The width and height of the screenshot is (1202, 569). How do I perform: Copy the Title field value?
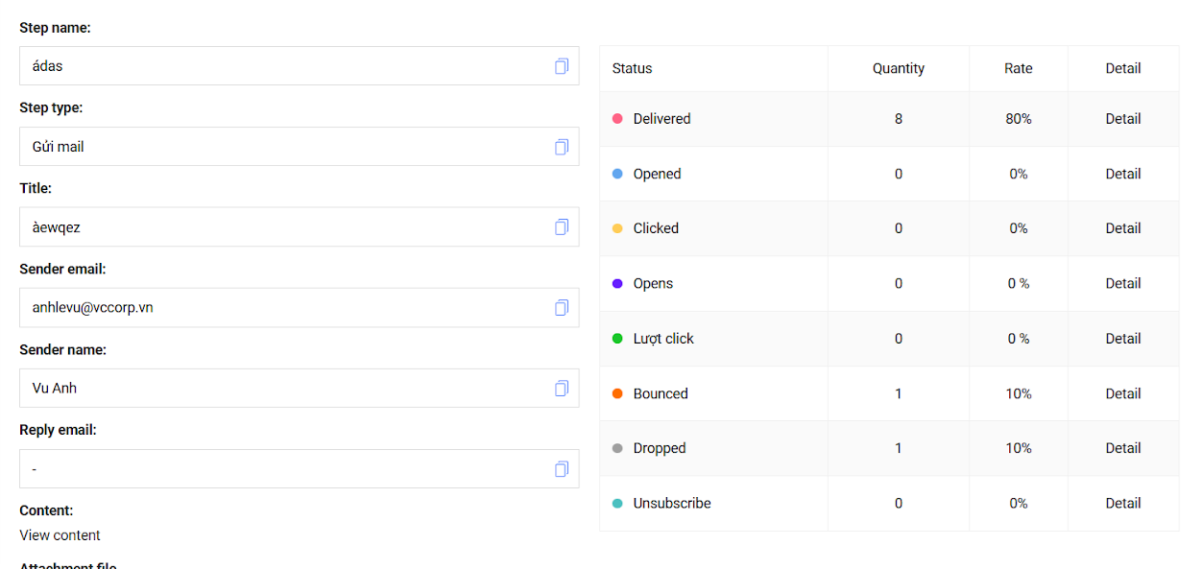[x=562, y=227]
